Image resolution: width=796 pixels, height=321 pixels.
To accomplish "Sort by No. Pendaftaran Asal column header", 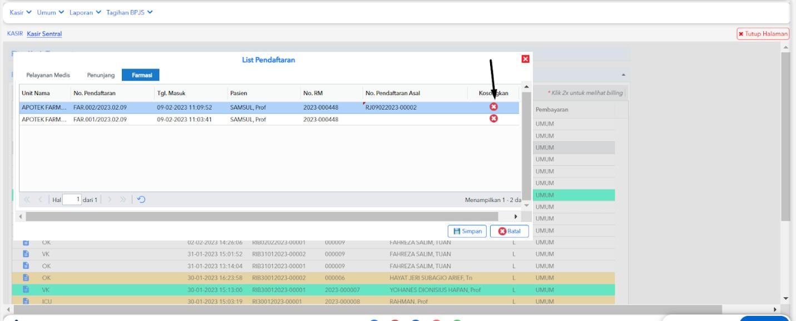I will tap(414, 93).
